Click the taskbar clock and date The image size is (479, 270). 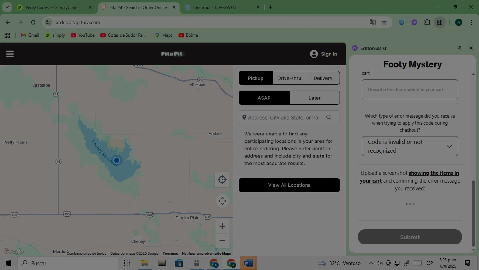click(x=448, y=263)
